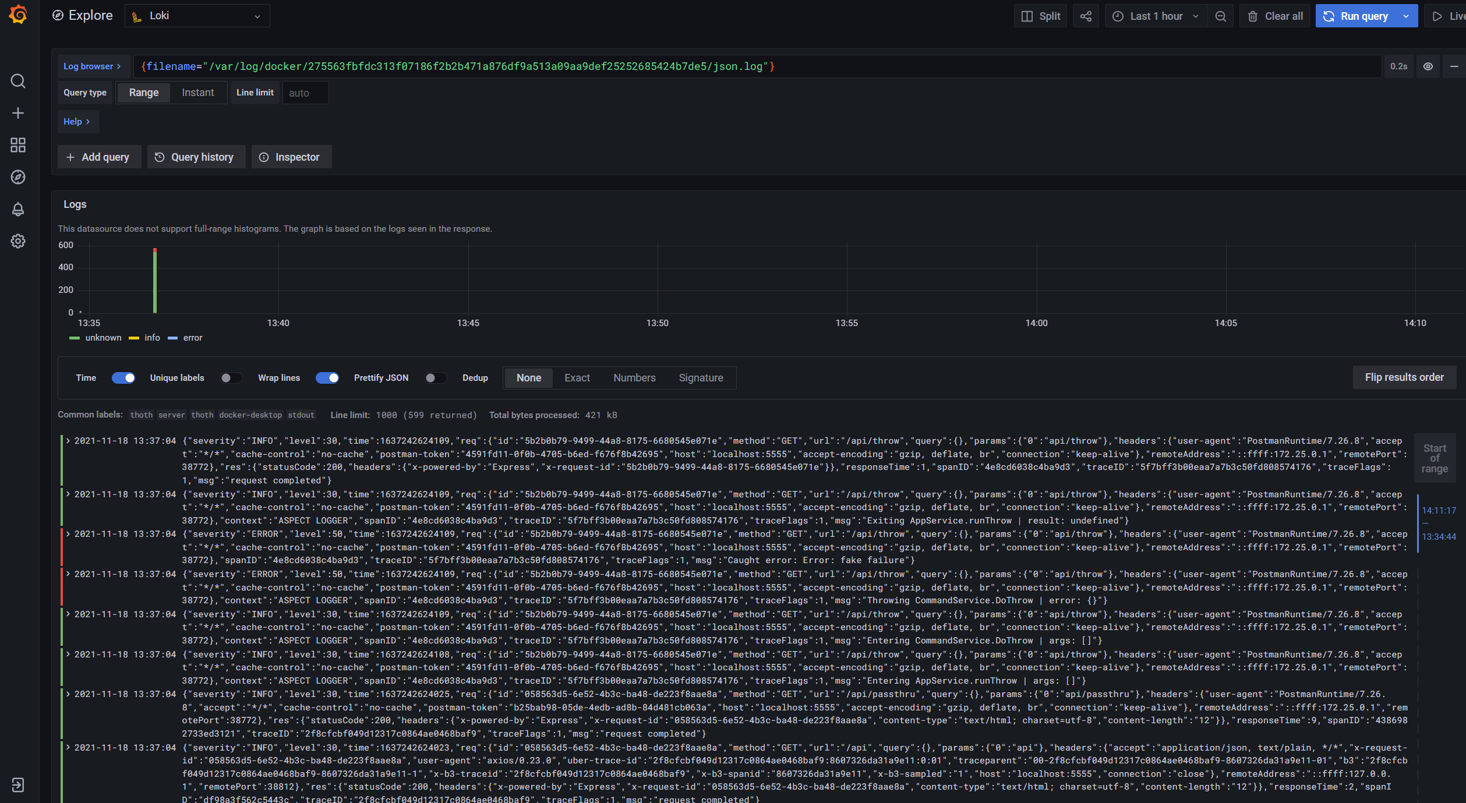Screen dimensions: 1466x803
Task: Click the Split view button
Action: pos(1041,16)
